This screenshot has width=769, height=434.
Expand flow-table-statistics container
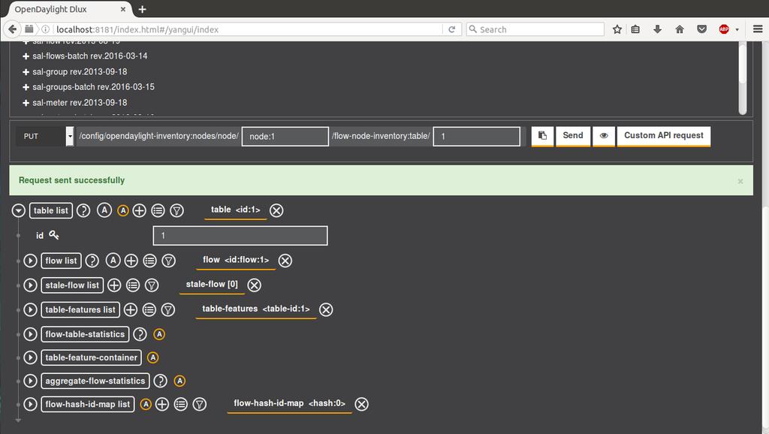point(30,334)
